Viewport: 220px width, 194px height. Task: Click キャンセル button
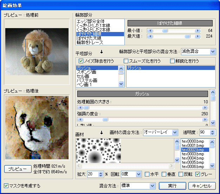[x=202, y=186]
